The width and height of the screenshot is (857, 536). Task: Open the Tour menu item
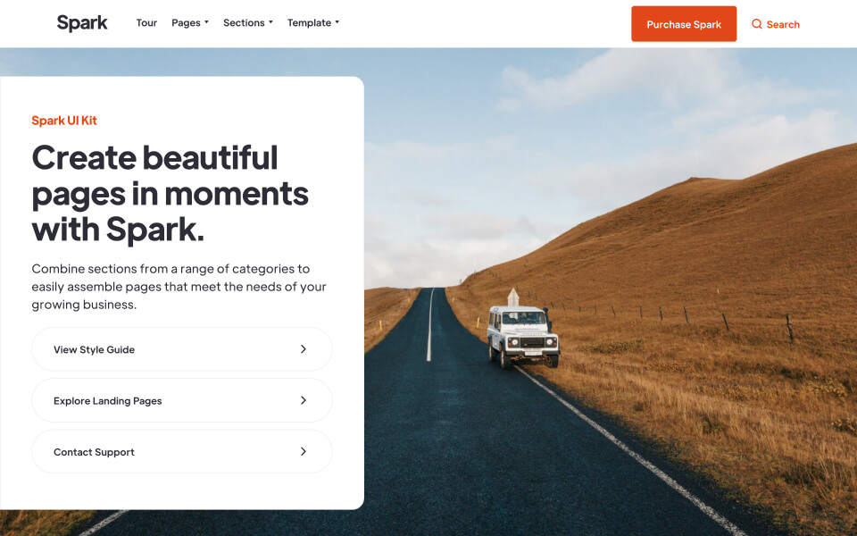146,23
